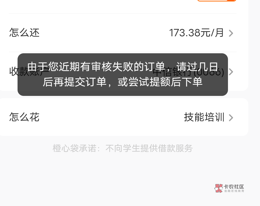The image size is (260, 206).
Task: Tap the orange button at top right
Action: click(217, 1)
